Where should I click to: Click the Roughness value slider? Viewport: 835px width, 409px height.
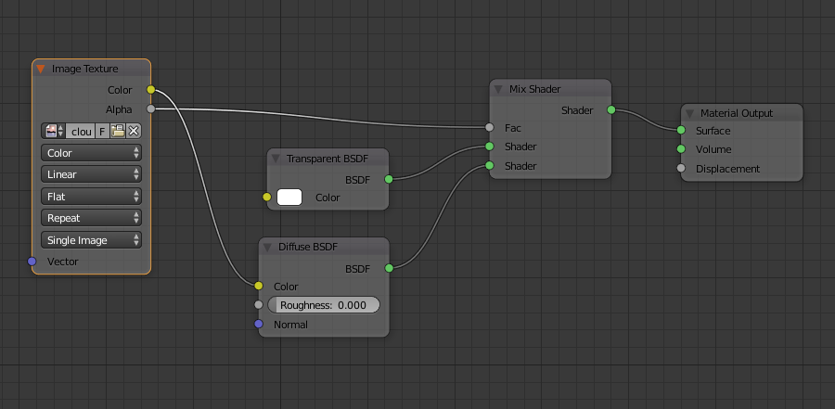point(323,305)
